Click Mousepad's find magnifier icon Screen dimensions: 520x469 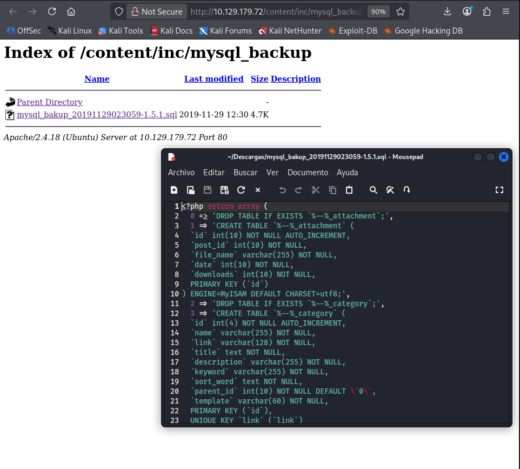[374, 190]
